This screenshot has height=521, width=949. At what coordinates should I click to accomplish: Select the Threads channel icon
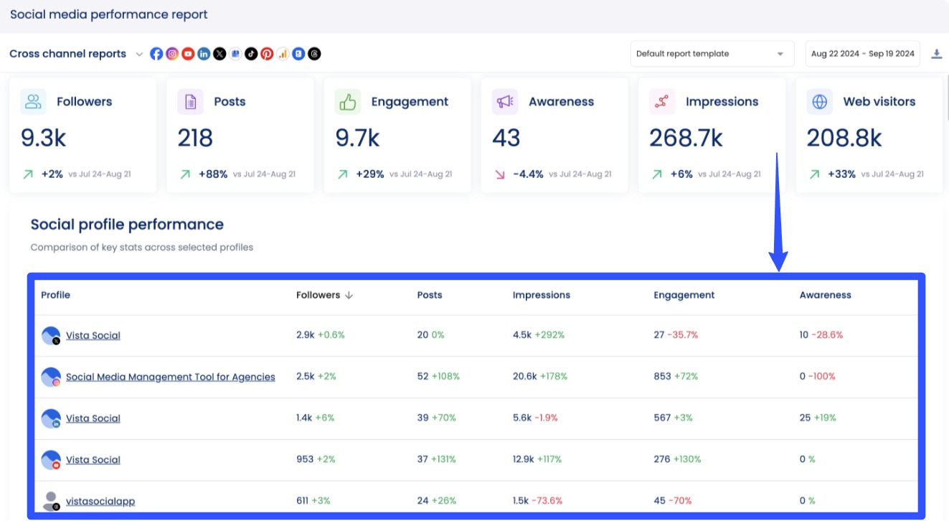(x=314, y=53)
